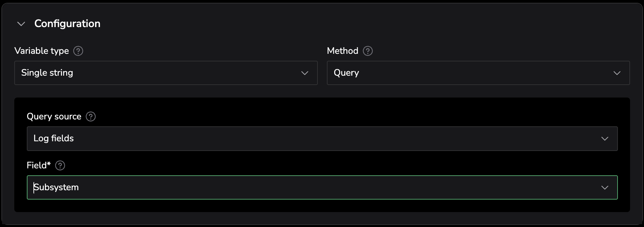Click the Query source dropdown arrow
Image resolution: width=644 pixels, height=227 pixels.
coord(605,138)
